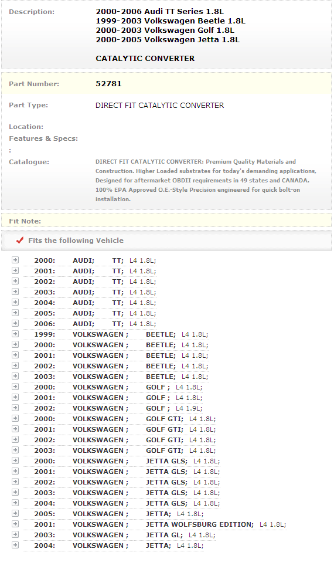334x576 pixels.
Task: Click arrow icon beside 1999 Volkswagen Beetle
Action: (15, 334)
